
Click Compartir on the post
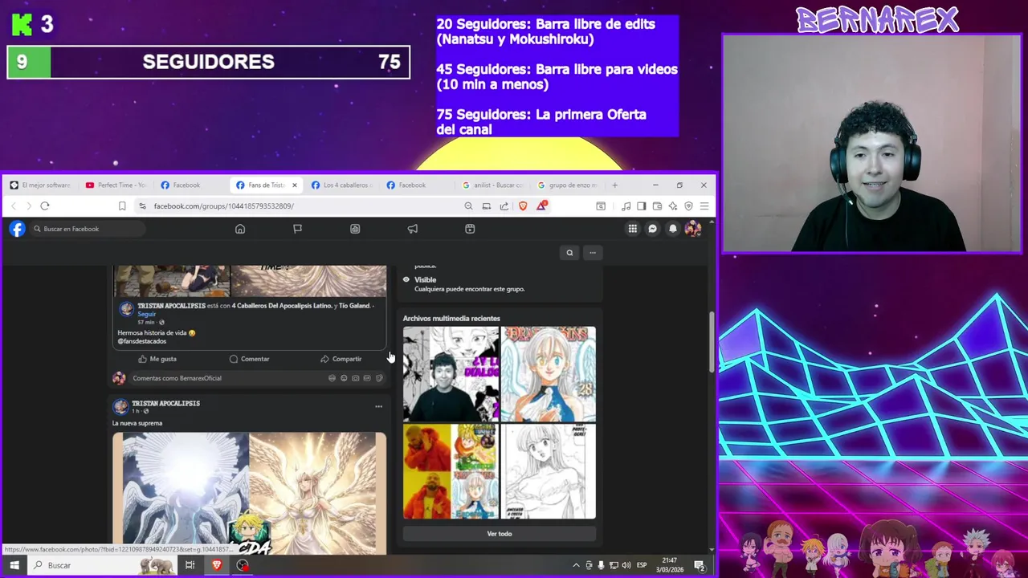[x=341, y=359]
